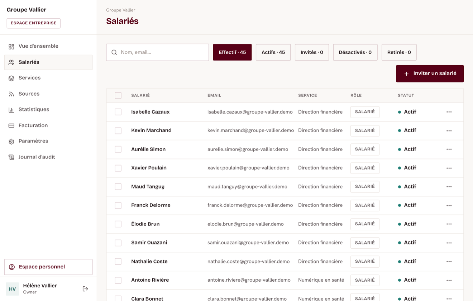Select Maud Tanguy's row checkbox
The height and width of the screenshot is (301, 473).
tap(118, 187)
